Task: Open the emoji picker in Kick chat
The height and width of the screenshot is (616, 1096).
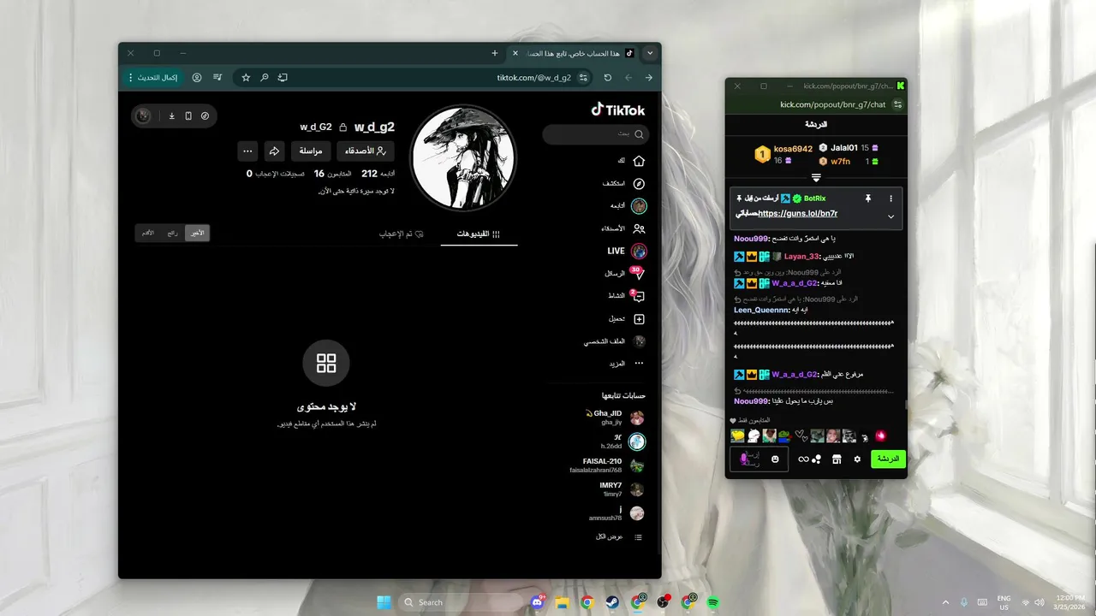Action: pos(775,459)
